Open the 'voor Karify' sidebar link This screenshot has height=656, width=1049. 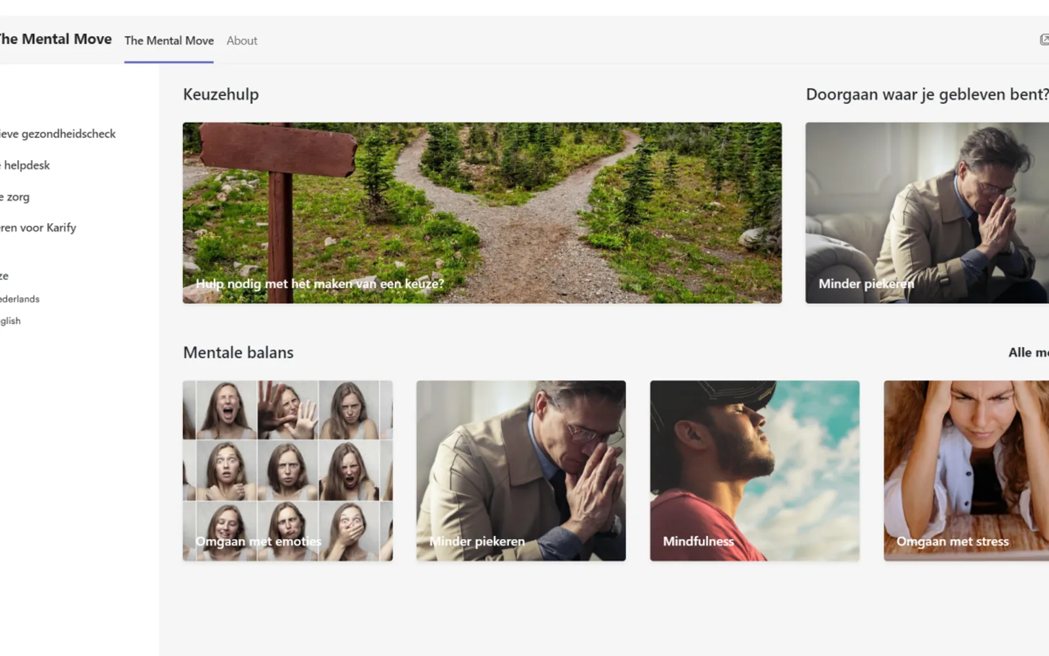coord(38,228)
